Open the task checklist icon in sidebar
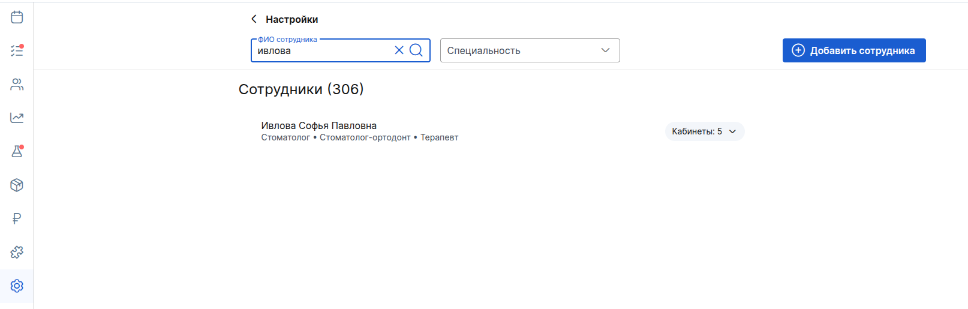The image size is (968, 309). [x=17, y=50]
